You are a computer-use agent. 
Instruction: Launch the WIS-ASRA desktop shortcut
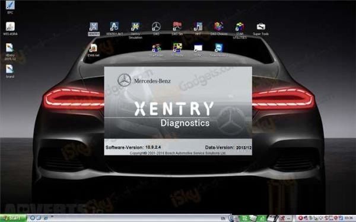tap(10, 29)
